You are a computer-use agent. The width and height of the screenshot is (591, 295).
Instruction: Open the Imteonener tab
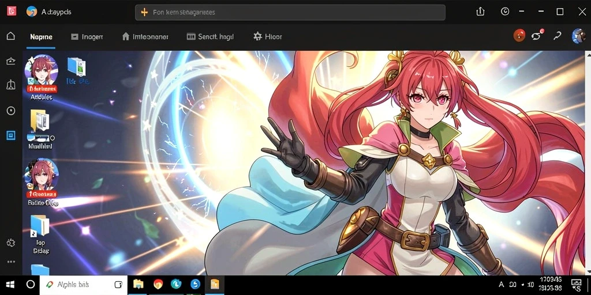click(x=145, y=37)
